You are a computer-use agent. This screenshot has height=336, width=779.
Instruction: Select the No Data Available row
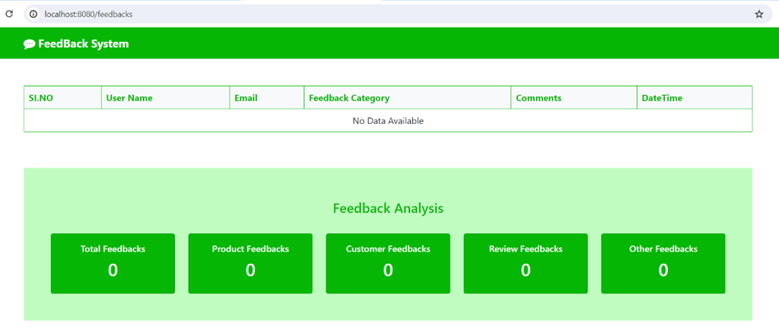pyautogui.click(x=388, y=121)
